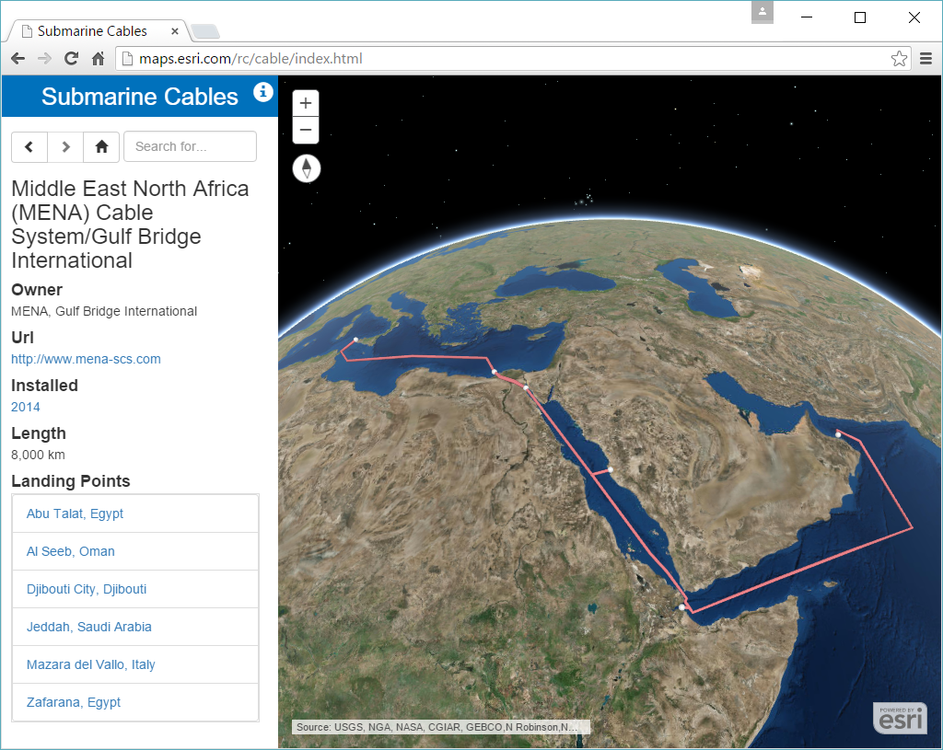Click the cable name heading
This screenshot has height=750, width=943.
130,225
